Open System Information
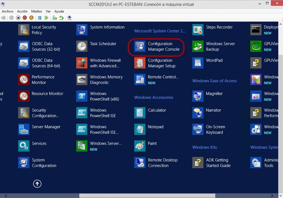This screenshot has width=283, height=198. (100, 30)
